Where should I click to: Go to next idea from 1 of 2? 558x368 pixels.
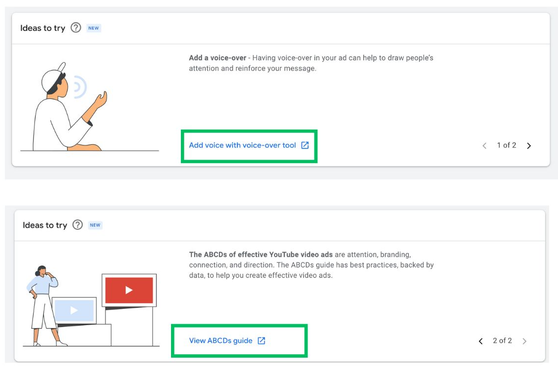point(529,145)
